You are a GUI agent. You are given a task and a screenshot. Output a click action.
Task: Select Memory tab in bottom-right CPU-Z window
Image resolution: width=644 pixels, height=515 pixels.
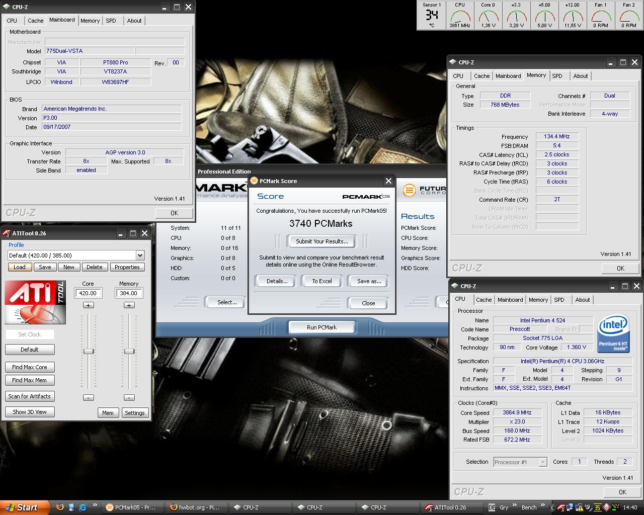click(x=538, y=300)
